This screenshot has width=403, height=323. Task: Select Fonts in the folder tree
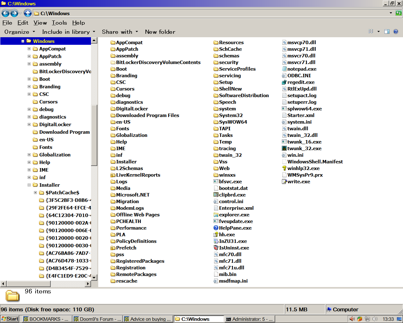(46, 147)
